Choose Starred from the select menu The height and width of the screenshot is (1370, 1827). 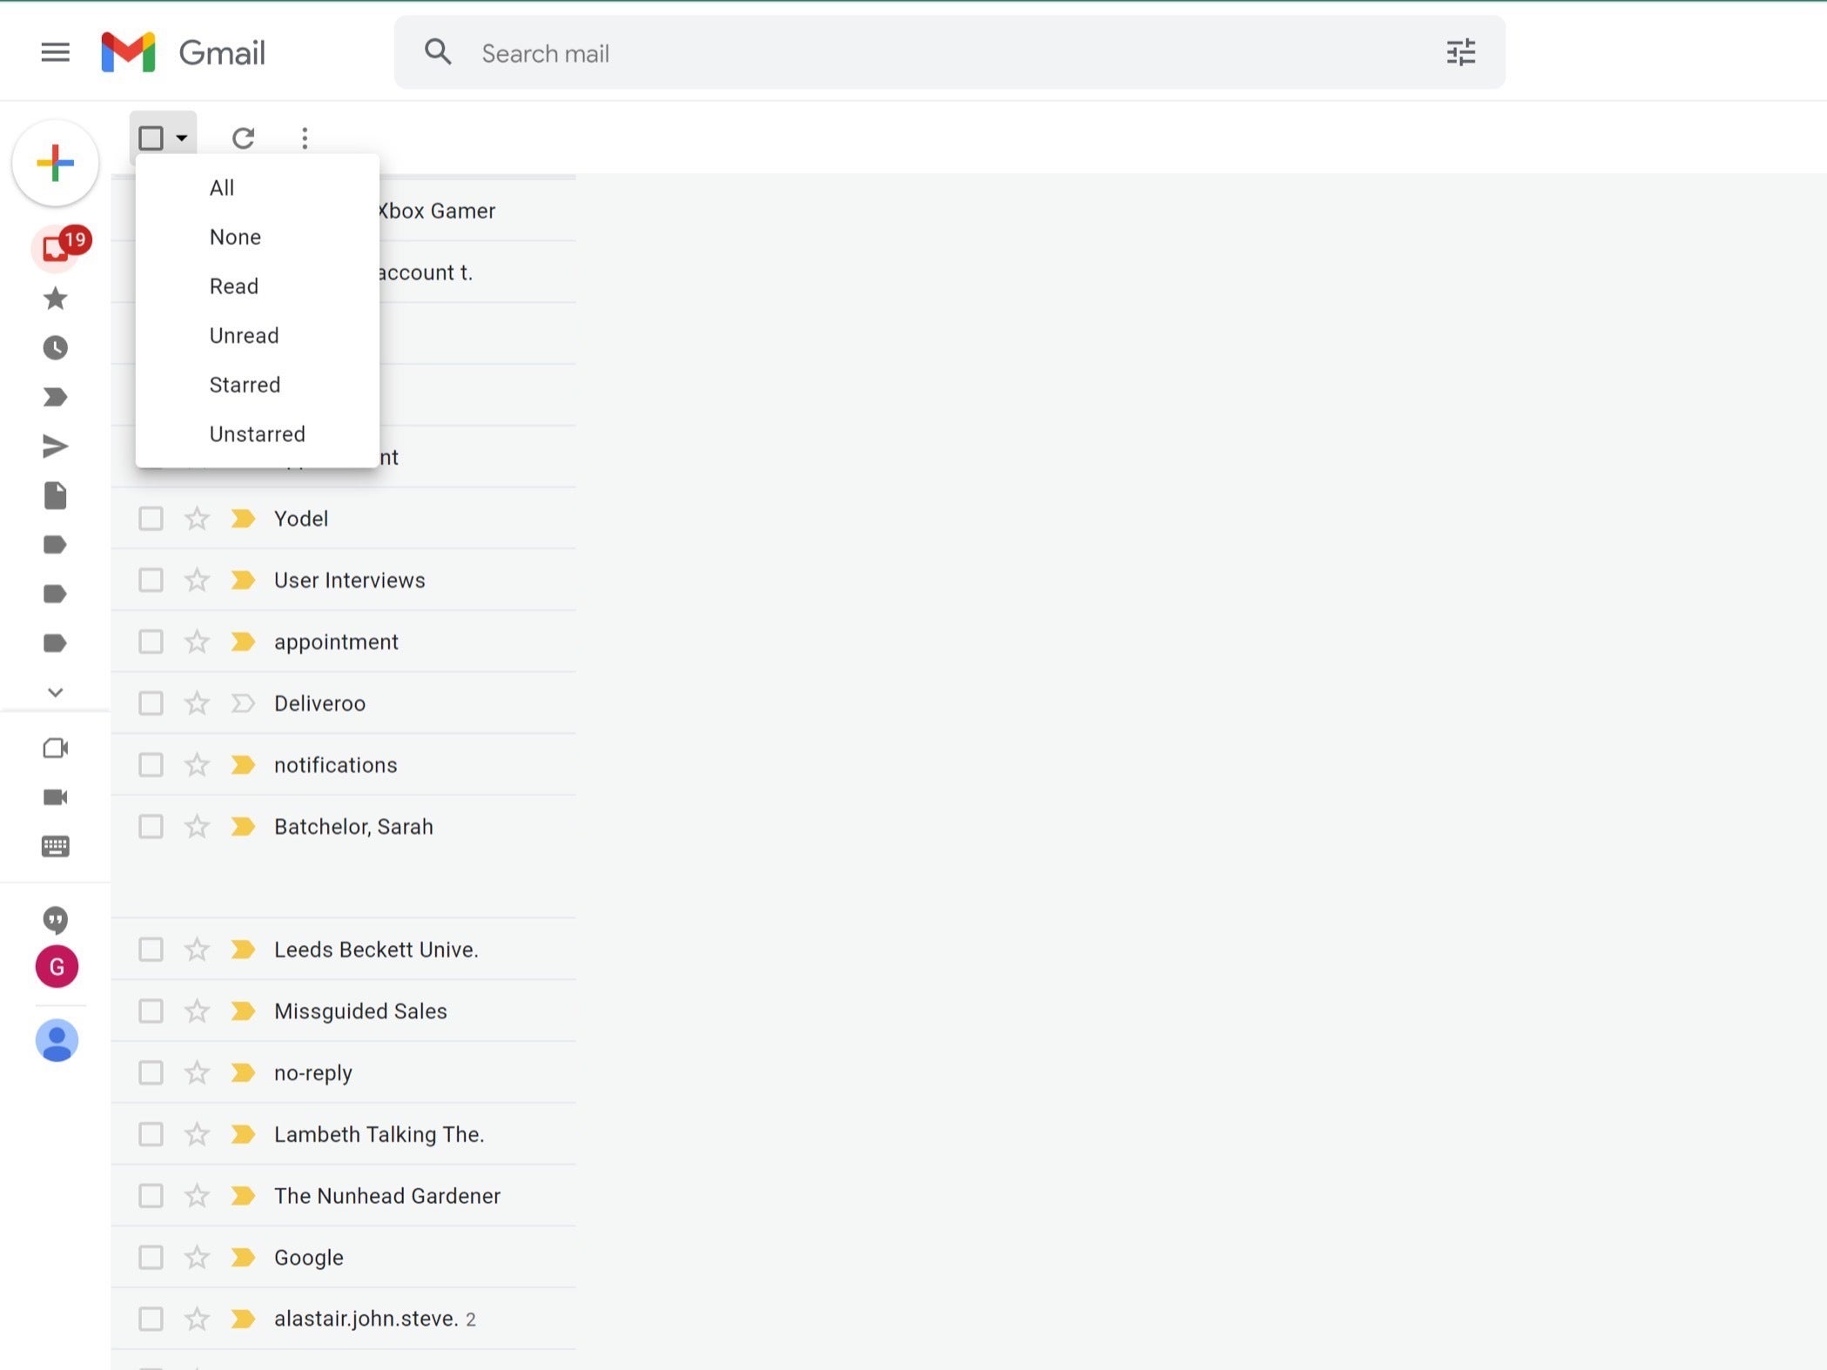coord(258,385)
